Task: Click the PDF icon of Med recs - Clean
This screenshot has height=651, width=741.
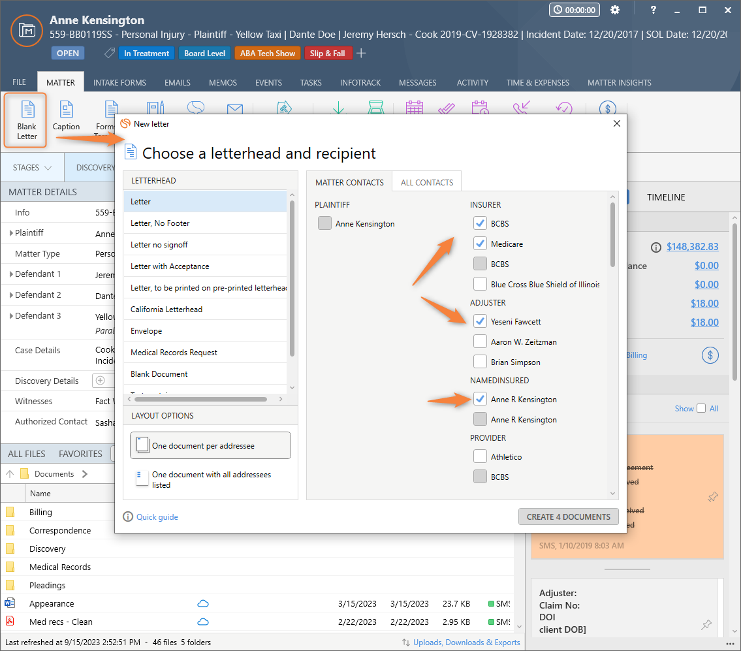Action: 9,622
